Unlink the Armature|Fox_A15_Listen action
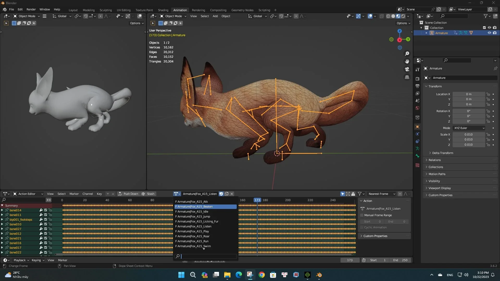The image size is (500, 281). 232,194
